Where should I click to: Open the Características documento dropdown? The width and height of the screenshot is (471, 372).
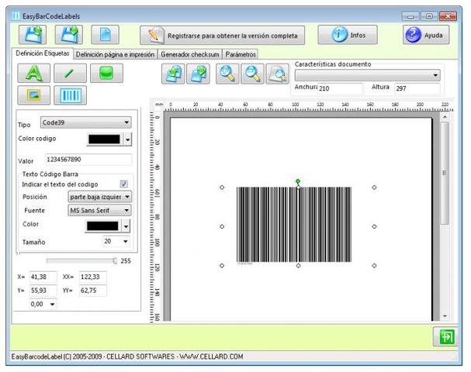click(x=367, y=75)
